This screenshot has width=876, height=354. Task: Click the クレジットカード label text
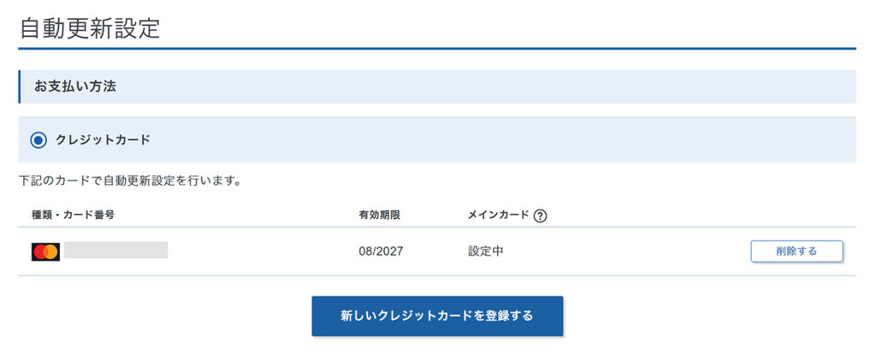[104, 139]
